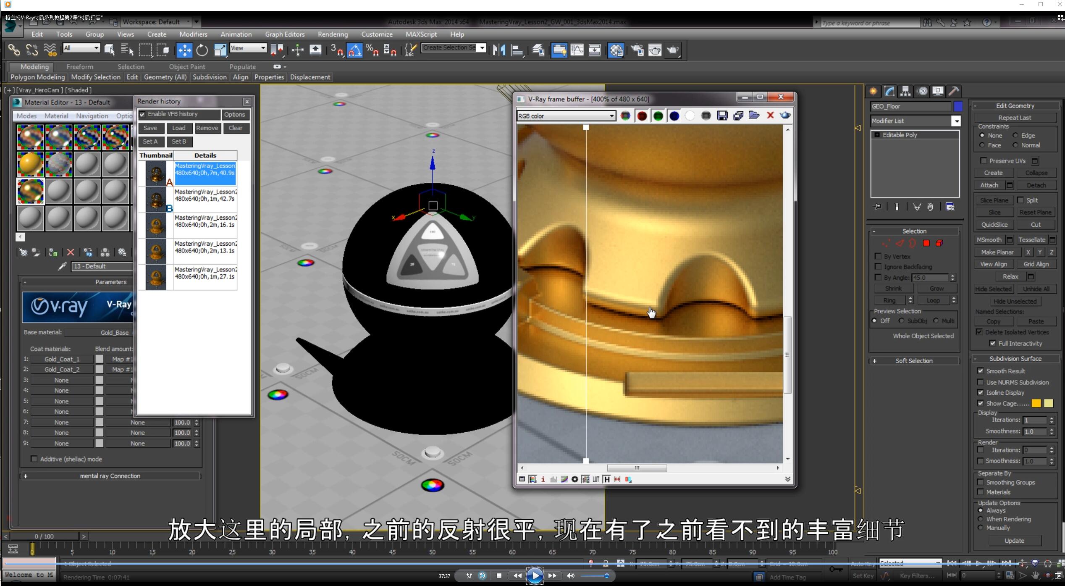This screenshot has height=586, width=1065.
Task: Open the MAXScript menu
Action: click(x=421, y=34)
